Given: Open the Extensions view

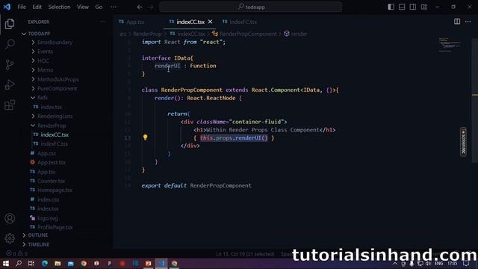Looking at the screenshot, I should click(x=10, y=105).
